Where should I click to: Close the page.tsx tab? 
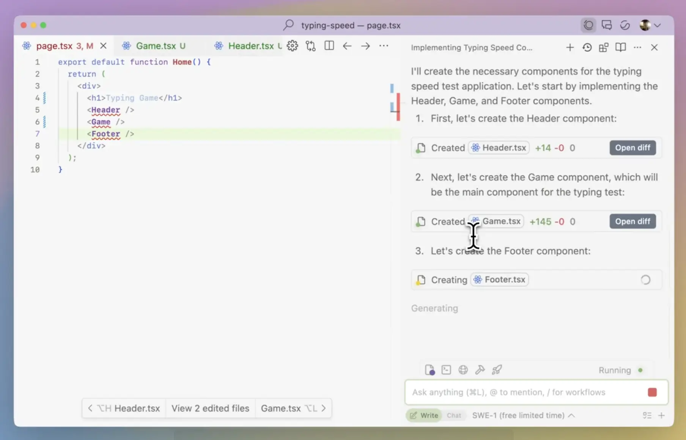coord(103,46)
